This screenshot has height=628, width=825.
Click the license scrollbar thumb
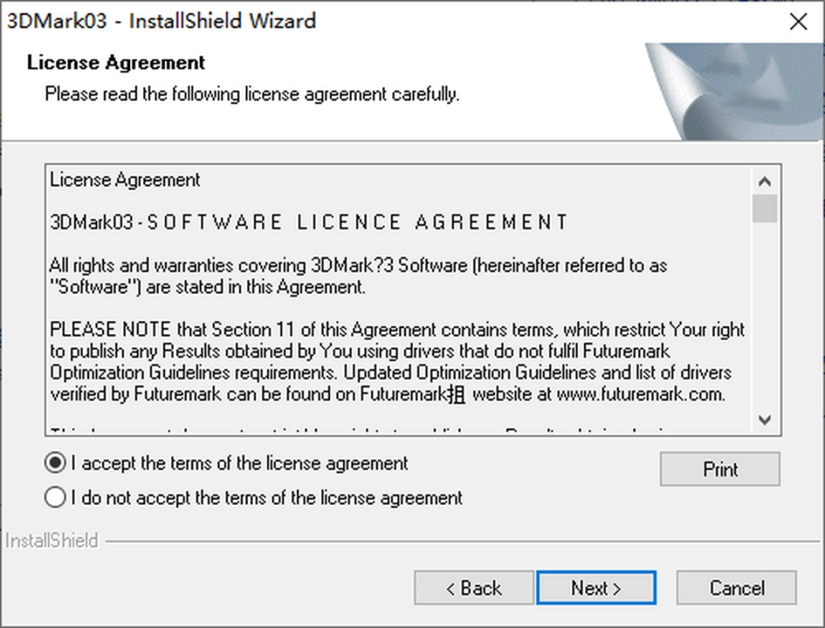tap(764, 209)
